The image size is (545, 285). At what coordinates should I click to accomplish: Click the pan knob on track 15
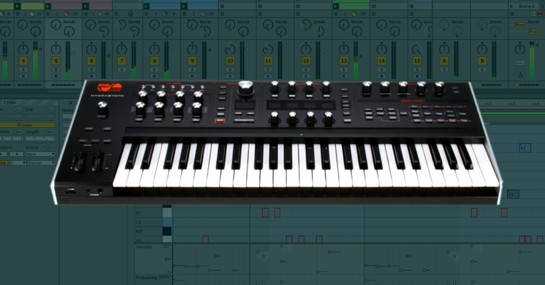pyautogui.click(x=417, y=49)
